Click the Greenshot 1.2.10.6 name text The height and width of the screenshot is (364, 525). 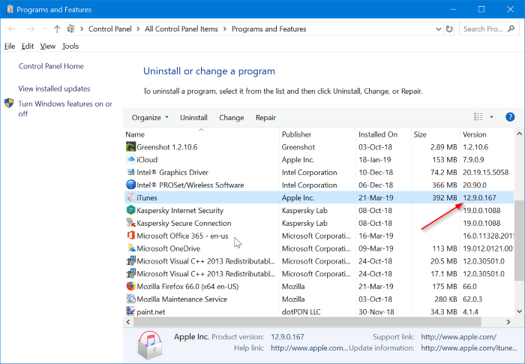click(x=166, y=147)
